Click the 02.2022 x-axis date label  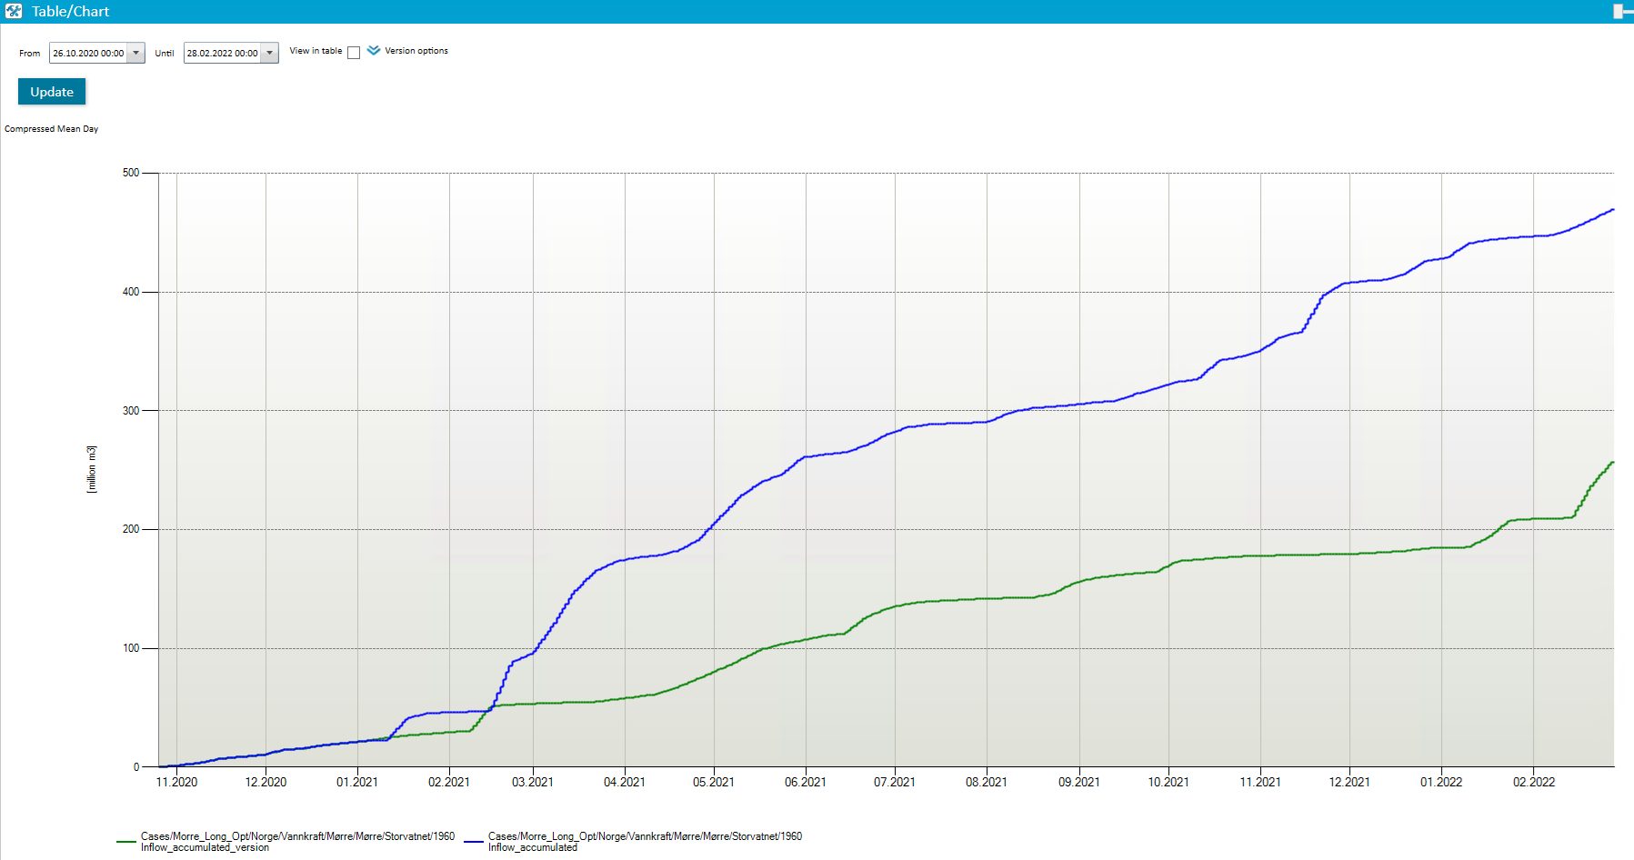(x=1534, y=782)
